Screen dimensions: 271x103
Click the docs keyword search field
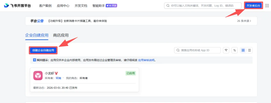click(203, 6)
